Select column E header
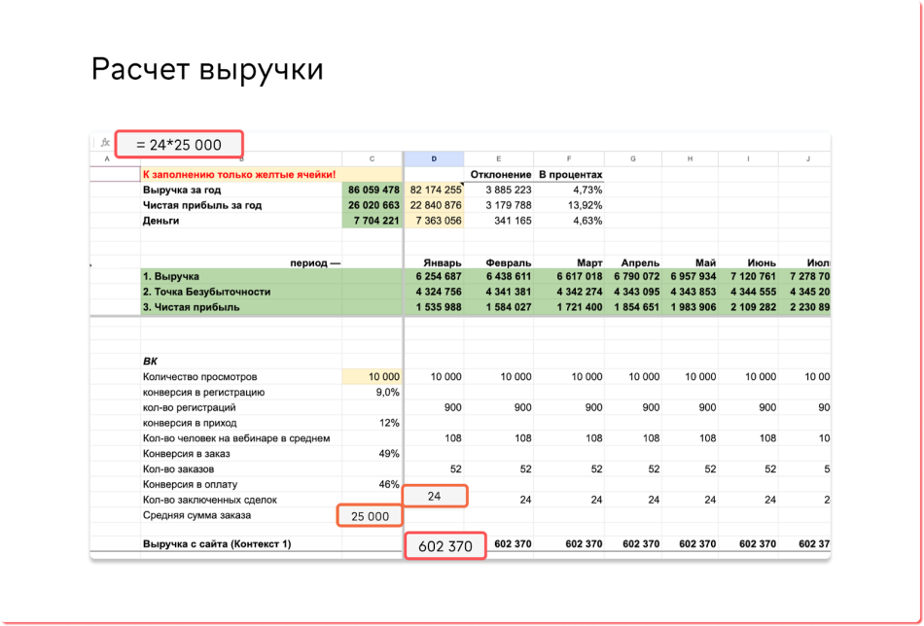The height and width of the screenshot is (626, 924). tap(499, 159)
